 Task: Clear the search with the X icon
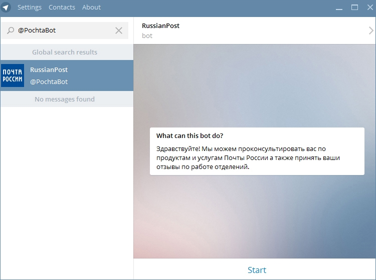pos(119,30)
